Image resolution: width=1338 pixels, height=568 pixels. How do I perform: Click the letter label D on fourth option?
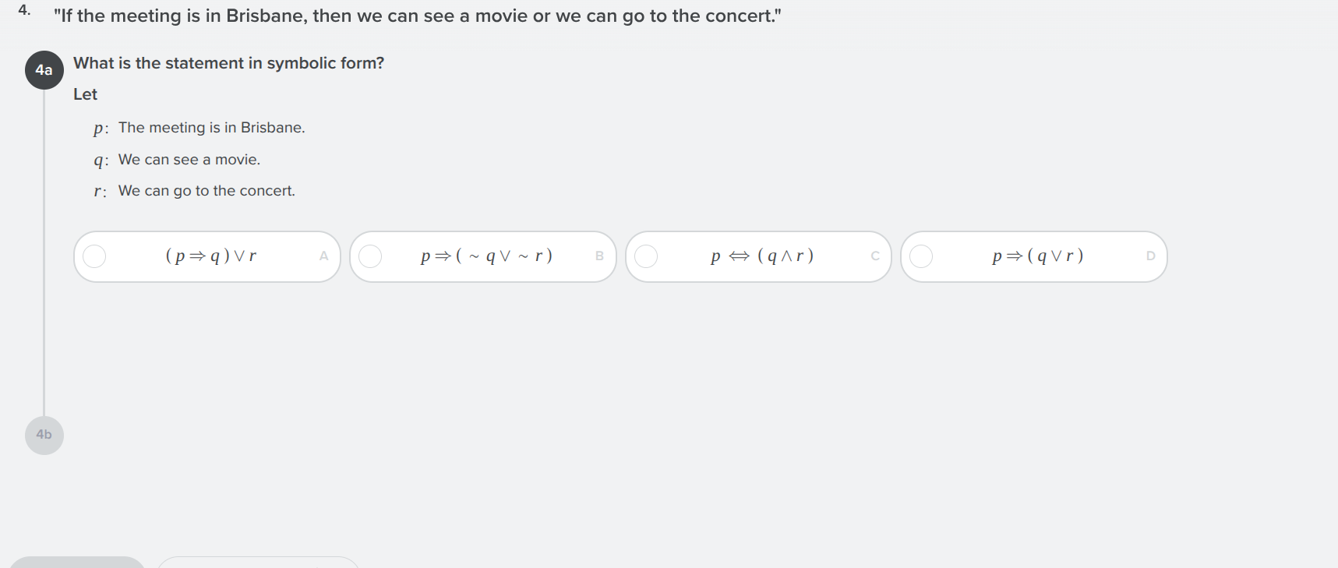(1151, 256)
